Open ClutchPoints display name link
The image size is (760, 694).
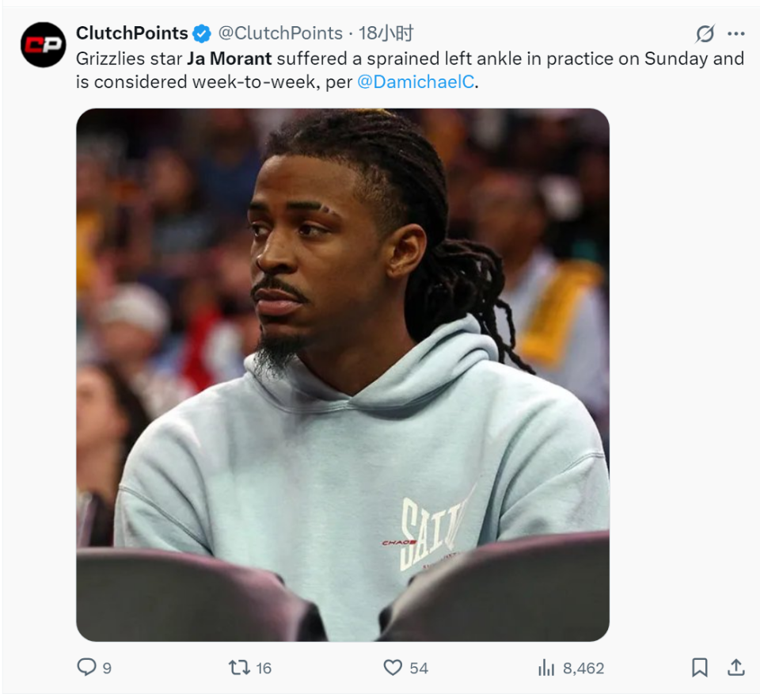pos(132,33)
